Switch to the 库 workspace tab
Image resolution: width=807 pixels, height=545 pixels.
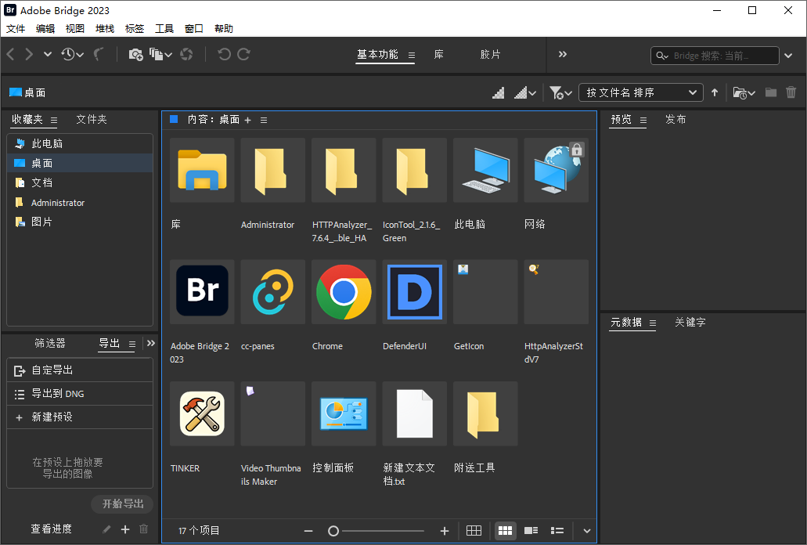pyautogui.click(x=438, y=55)
